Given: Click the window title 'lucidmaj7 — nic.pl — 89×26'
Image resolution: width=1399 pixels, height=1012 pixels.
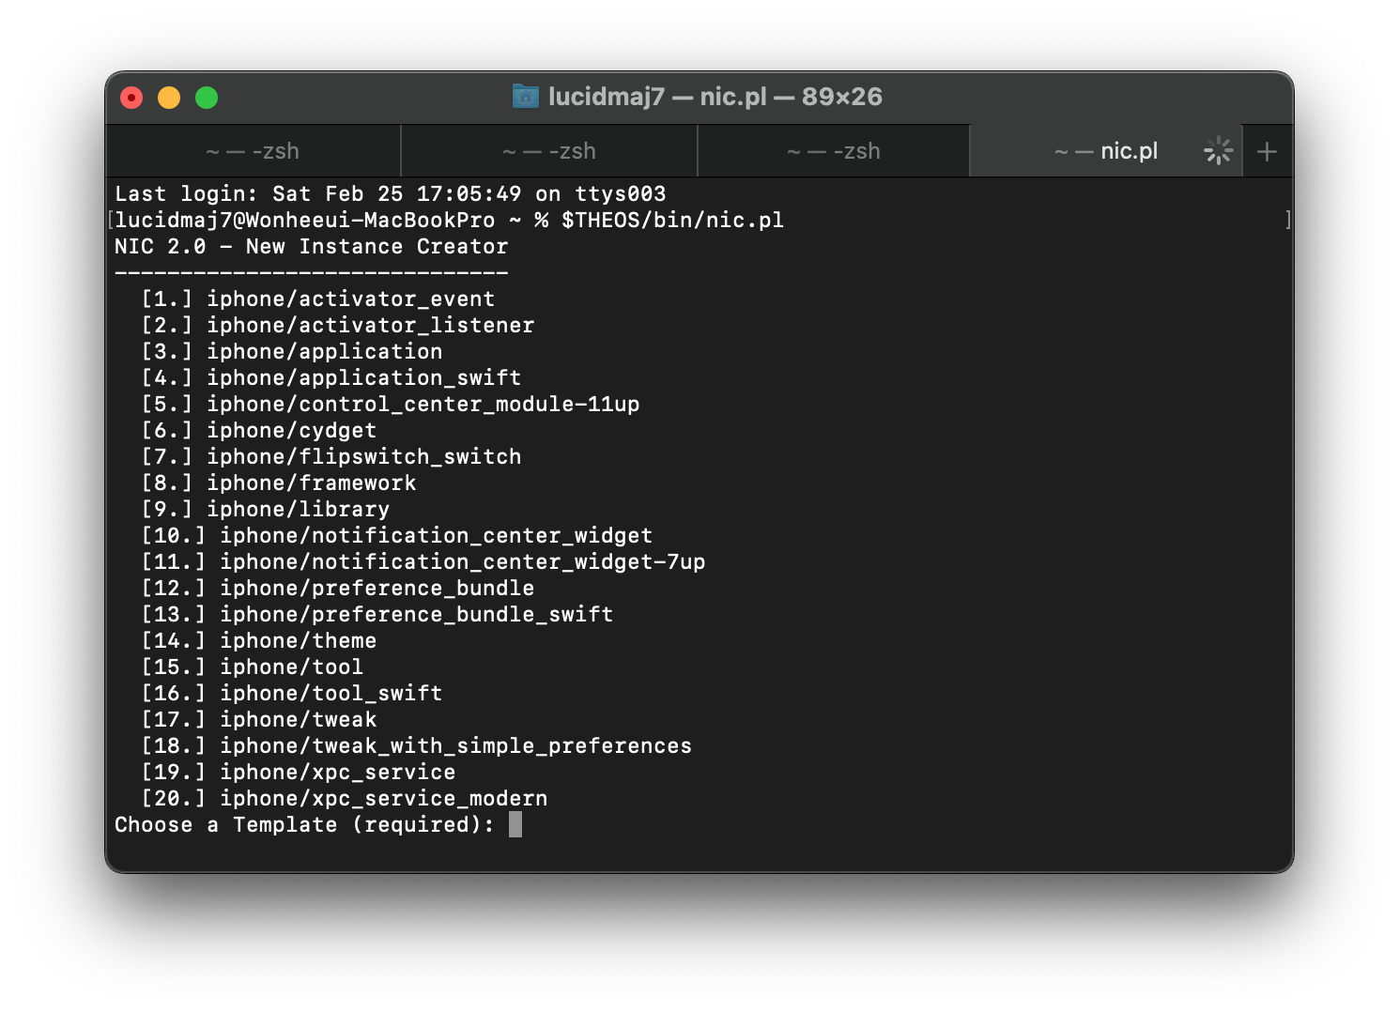Looking at the screenshot, I should tap(715, 97).
